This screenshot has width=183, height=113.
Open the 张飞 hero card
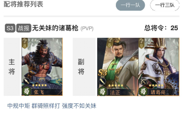click(x=42, y=67)
